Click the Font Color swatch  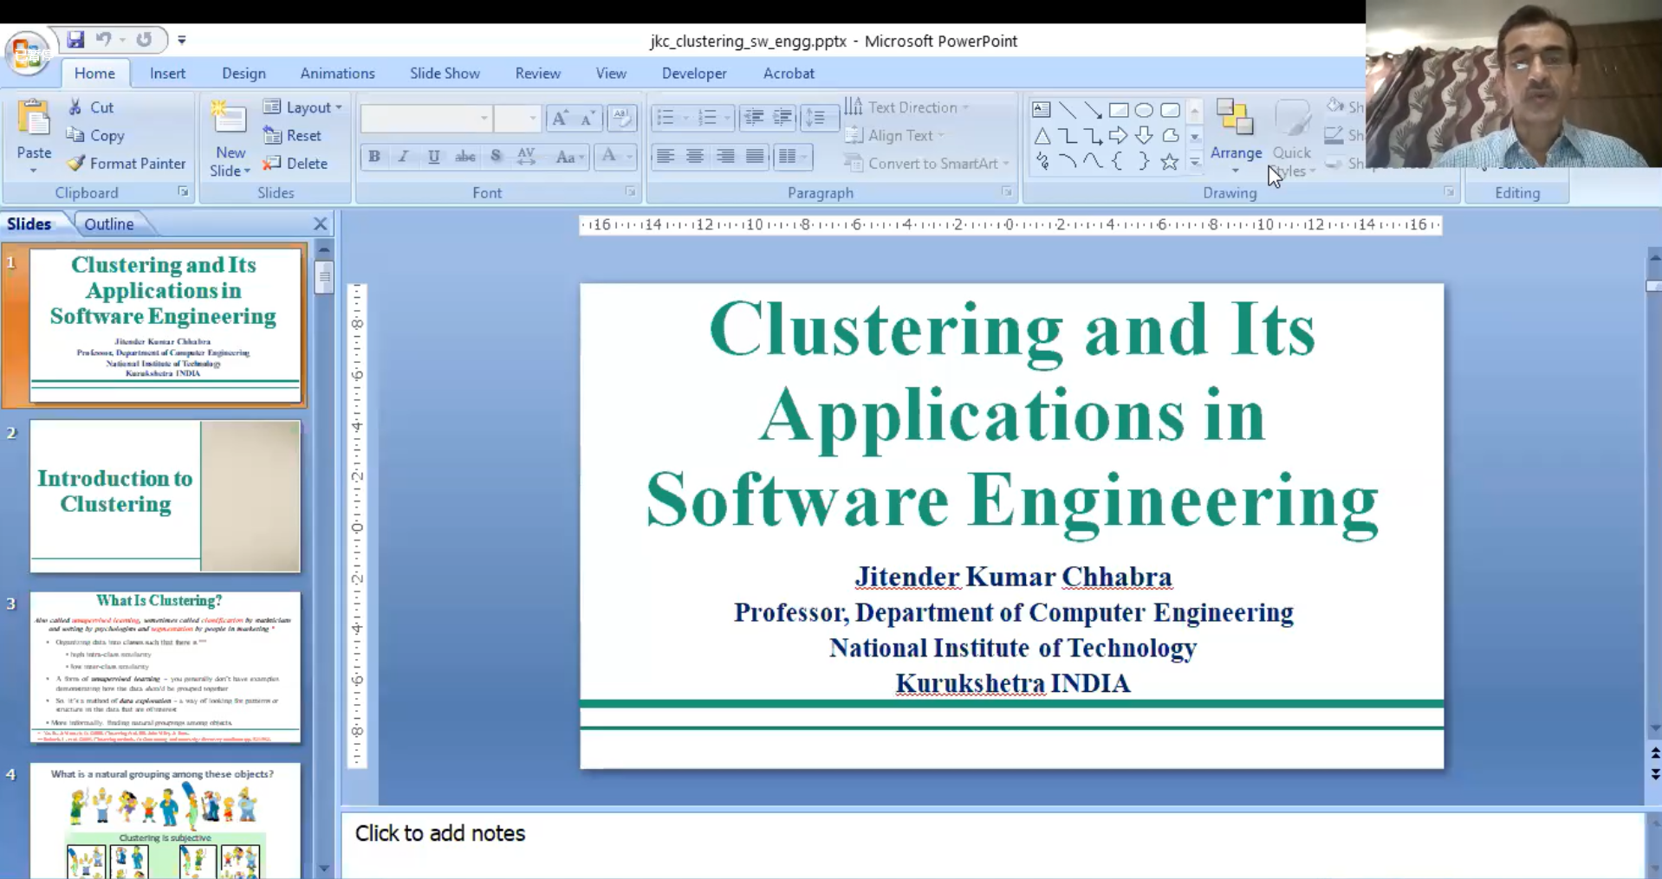pos(609,157)
